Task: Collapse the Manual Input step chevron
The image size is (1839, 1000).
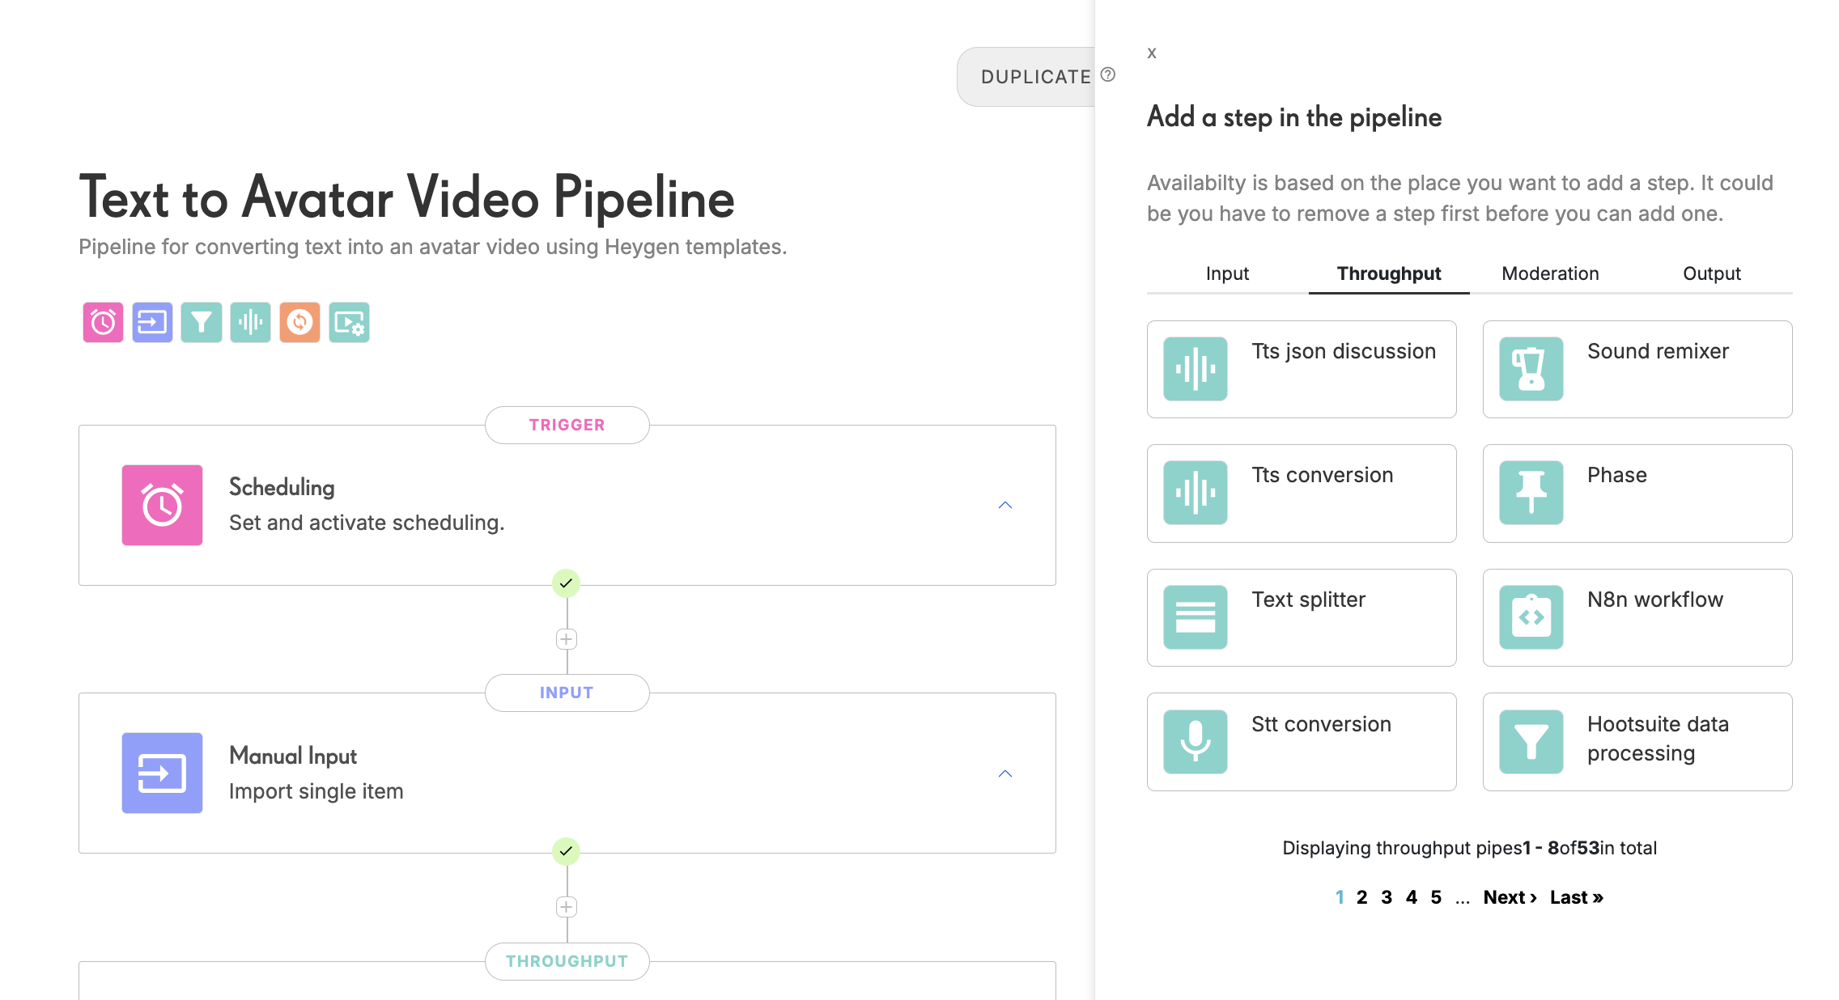Action: [x=1005, y=773]
